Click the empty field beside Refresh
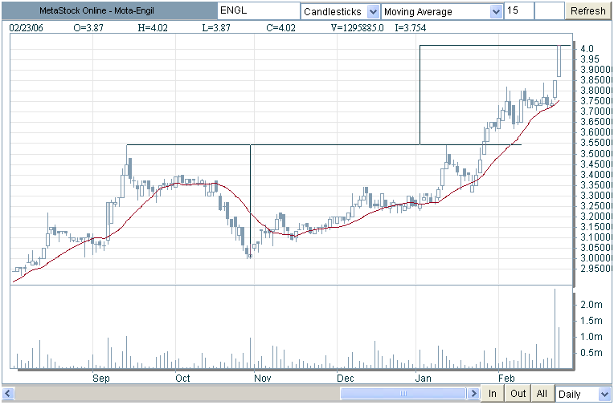Image resolution: width=614 pixels, height=405 pixels. (x=549, y=11)
